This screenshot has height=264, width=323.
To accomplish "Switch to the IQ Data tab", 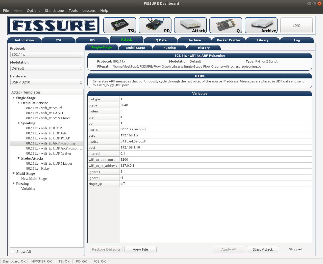I will click(x=161, y=40).
